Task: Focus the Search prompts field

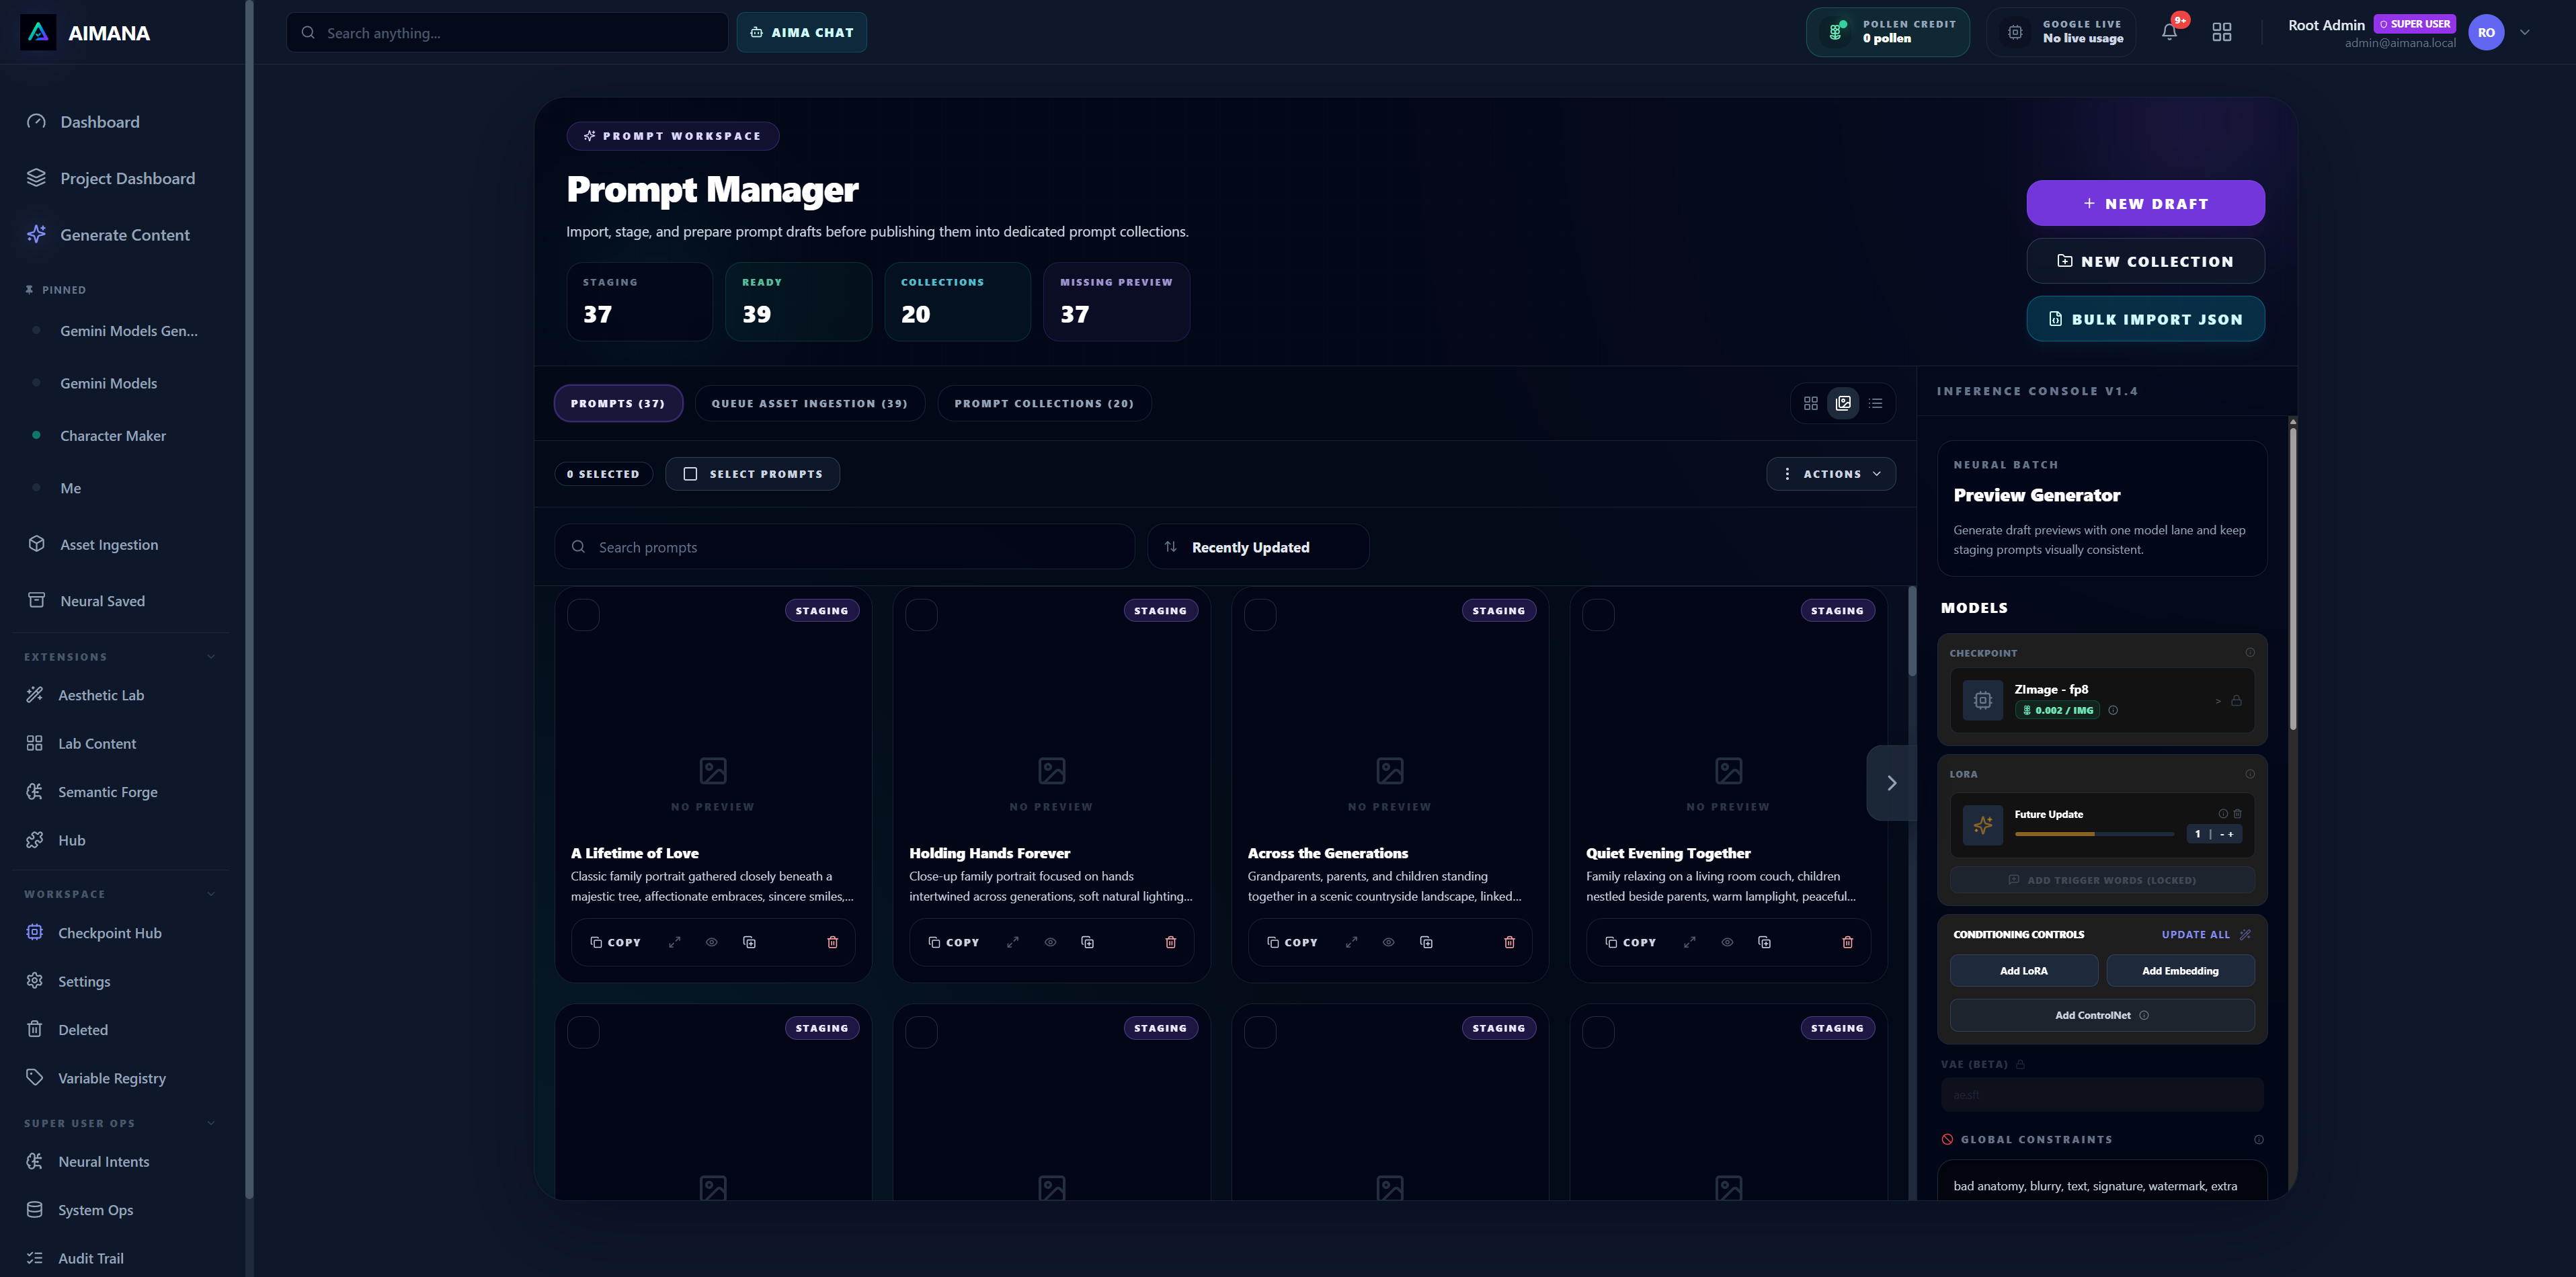Action: [x=845, y=547]
